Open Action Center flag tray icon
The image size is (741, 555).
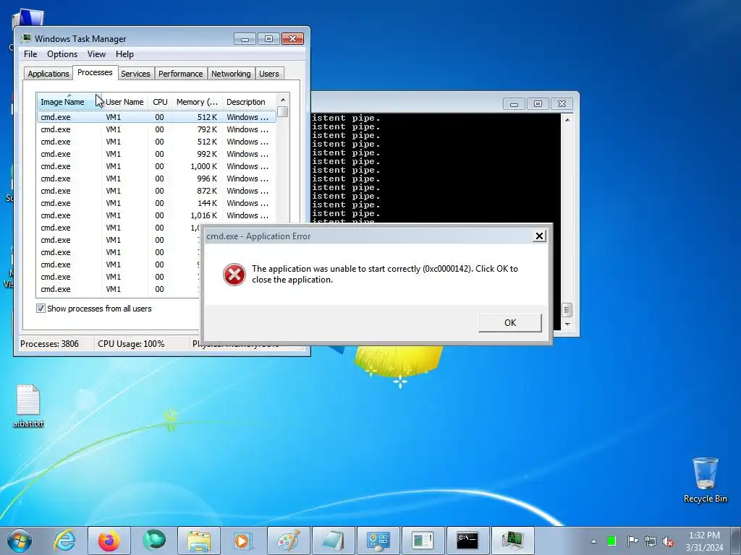coord(632,541)
